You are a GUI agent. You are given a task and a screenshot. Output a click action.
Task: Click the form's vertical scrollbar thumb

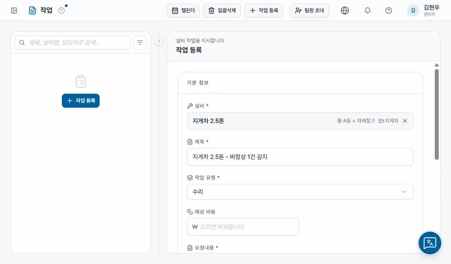pyautogui.click(x=437, y=114)
